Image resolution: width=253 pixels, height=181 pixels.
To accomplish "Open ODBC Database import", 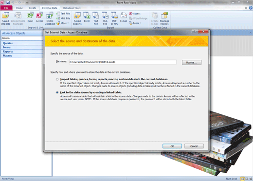I will tap(50, 18).
